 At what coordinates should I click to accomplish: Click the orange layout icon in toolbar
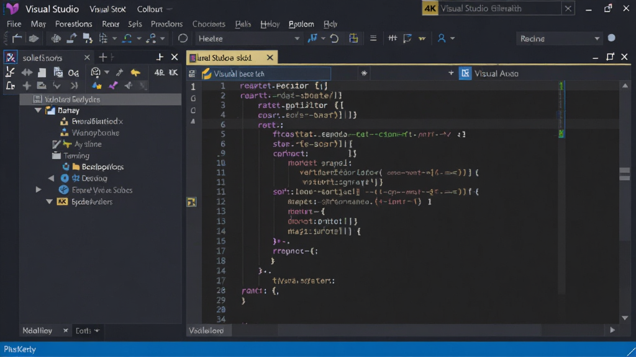[x=353, y=38]
